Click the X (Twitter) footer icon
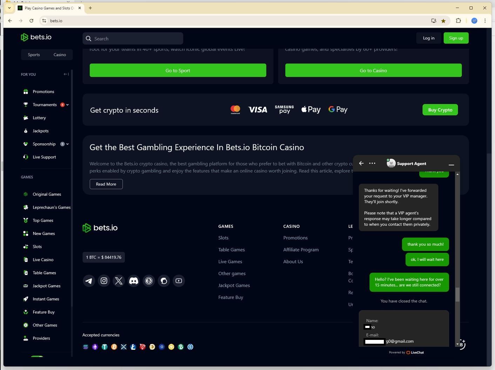This screenshot has width=495, height=370. coord(119,281)
